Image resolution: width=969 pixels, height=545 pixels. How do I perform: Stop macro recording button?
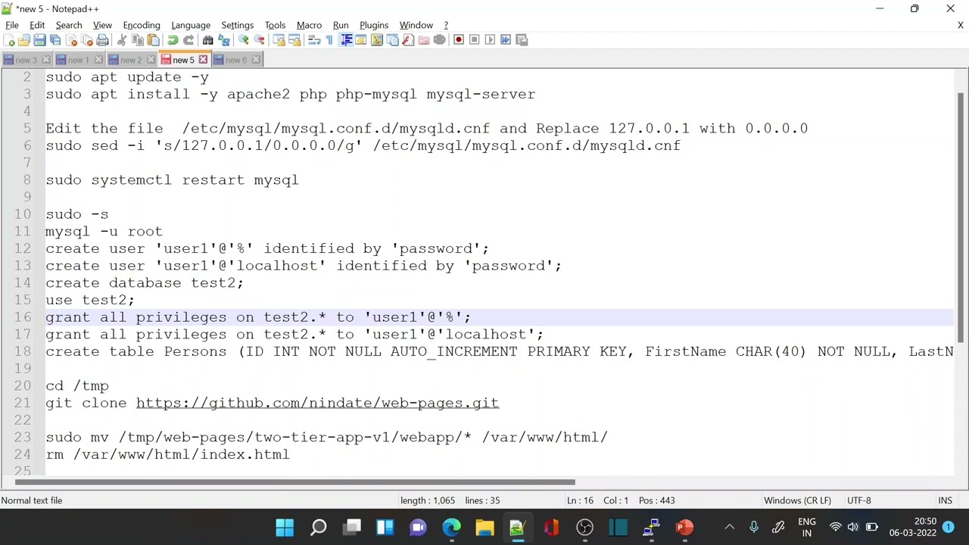(x=475, y=40)
